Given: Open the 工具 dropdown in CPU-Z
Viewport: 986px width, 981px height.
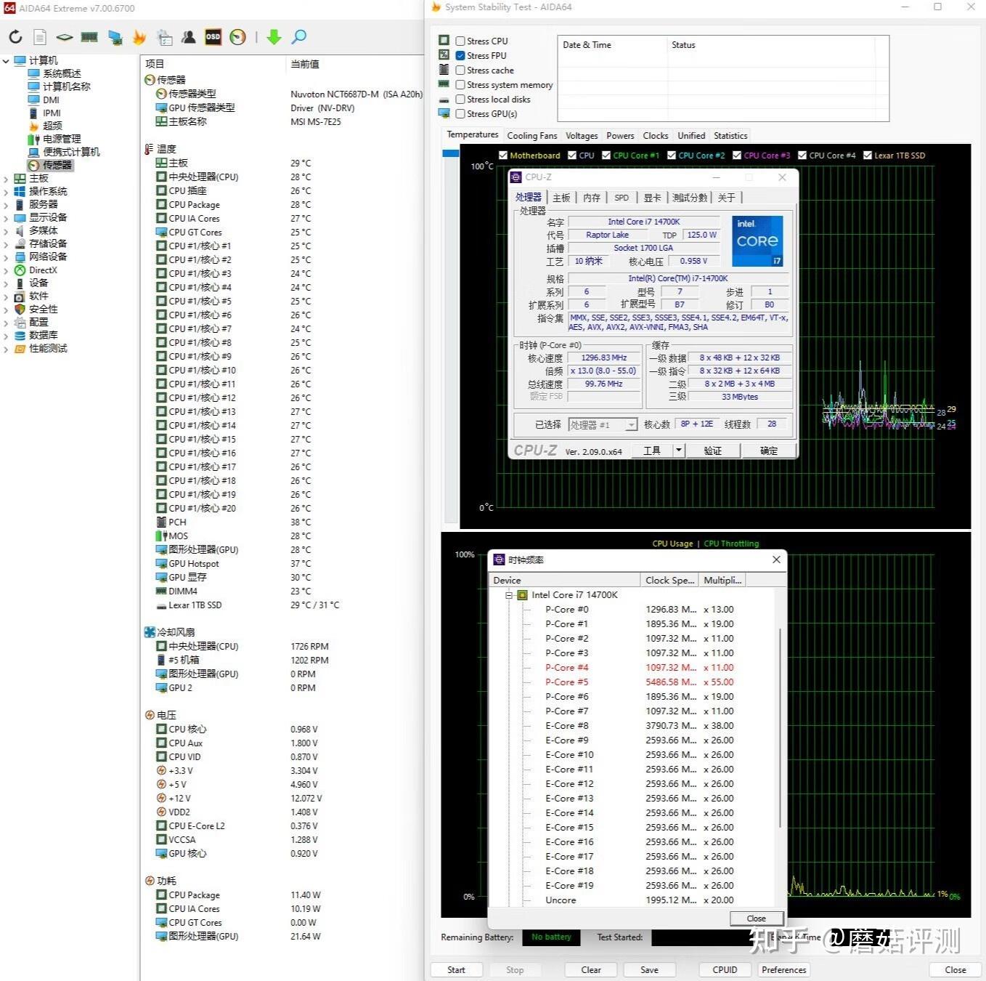Looking at the screenshot, I should (677, 450).
